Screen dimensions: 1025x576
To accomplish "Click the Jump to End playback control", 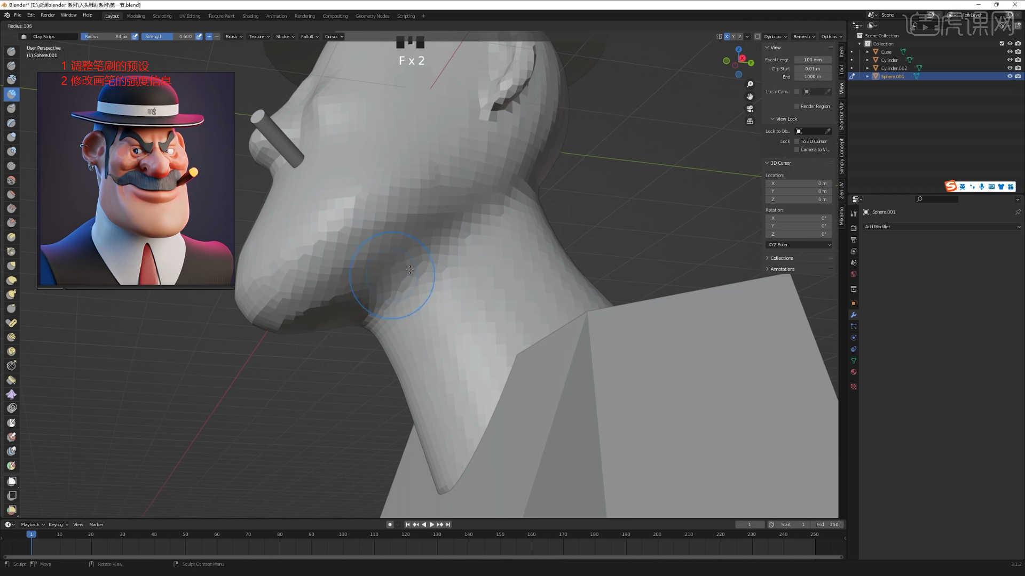I will 448,524.
